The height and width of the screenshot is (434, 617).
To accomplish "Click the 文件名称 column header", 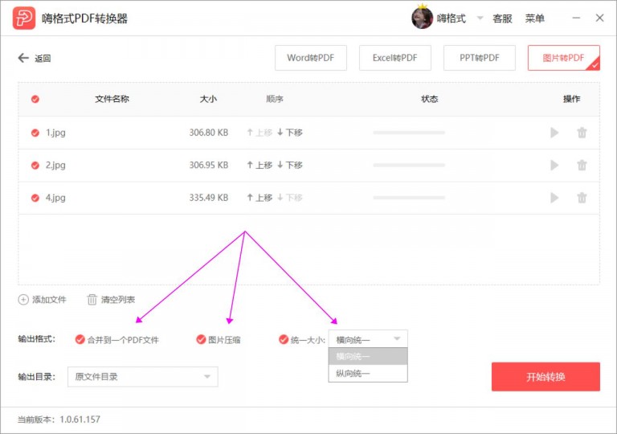I will pos(112,99).
